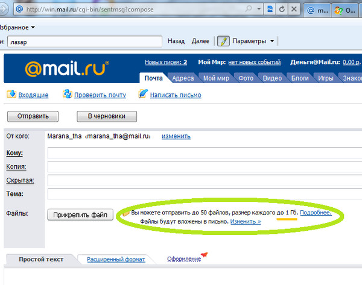Click the Мой Мир: header text
Image resolution: width=362 pixels, height=285 pixels.
tap(212, 62)
